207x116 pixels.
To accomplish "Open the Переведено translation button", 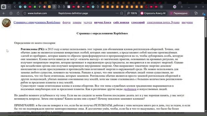I will (179, 13).
